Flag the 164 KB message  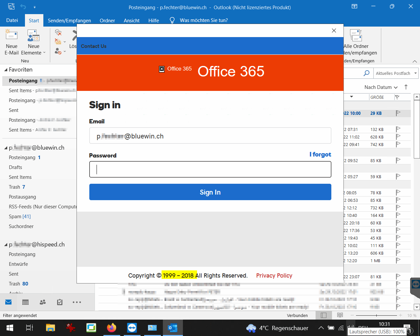398,215
